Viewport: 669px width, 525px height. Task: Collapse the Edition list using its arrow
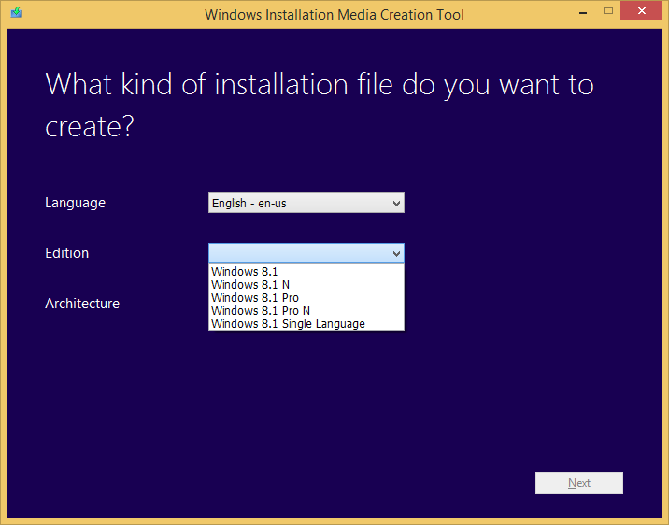click(x=396, y=253)
